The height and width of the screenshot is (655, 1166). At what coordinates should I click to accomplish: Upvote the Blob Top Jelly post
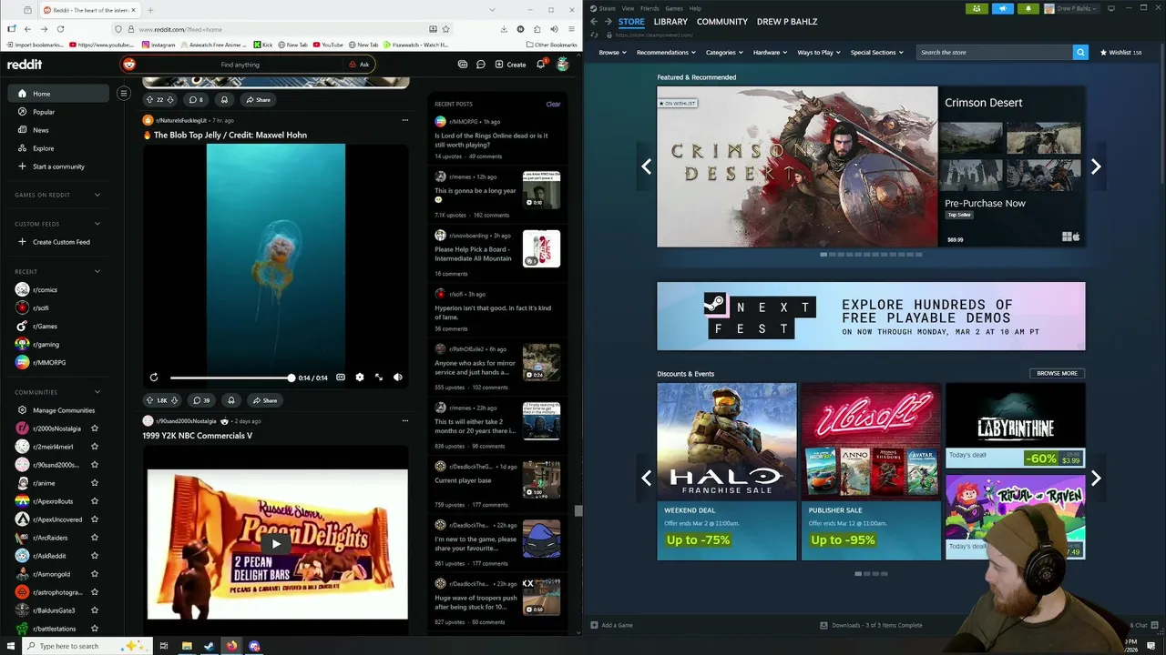click(x=150, y=400)
